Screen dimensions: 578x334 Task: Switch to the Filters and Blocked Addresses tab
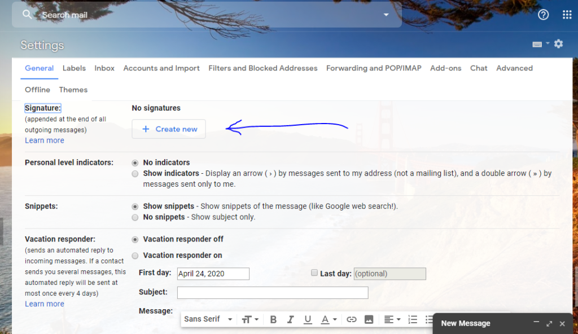tap(262, 68)
